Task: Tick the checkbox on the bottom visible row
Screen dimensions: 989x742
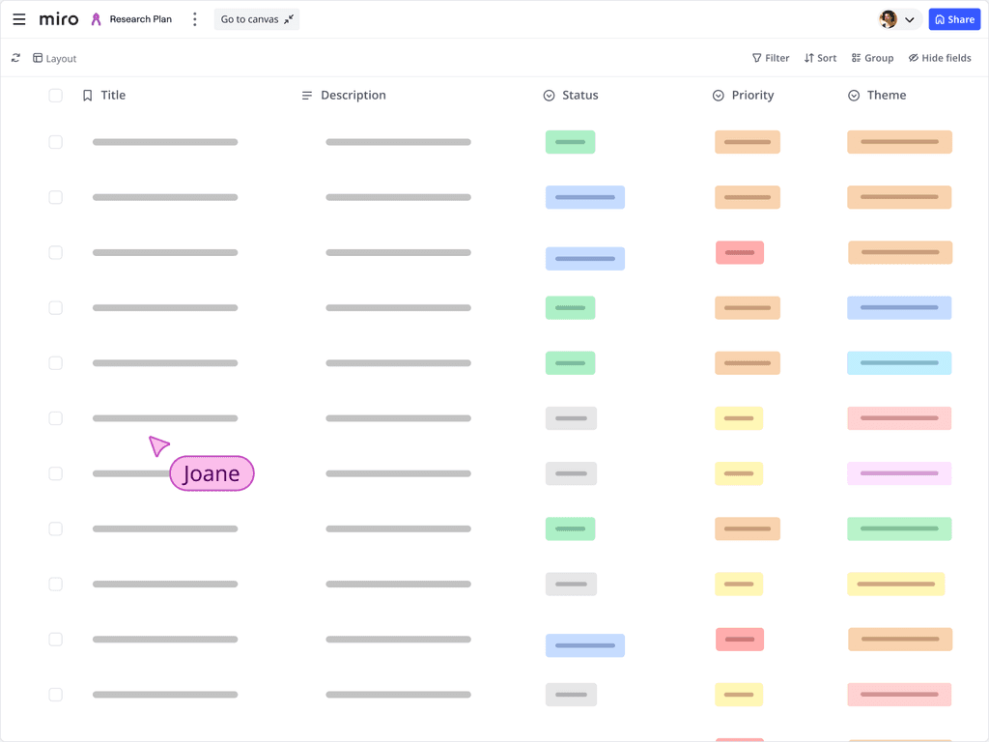Action: (x=55, y=694)
